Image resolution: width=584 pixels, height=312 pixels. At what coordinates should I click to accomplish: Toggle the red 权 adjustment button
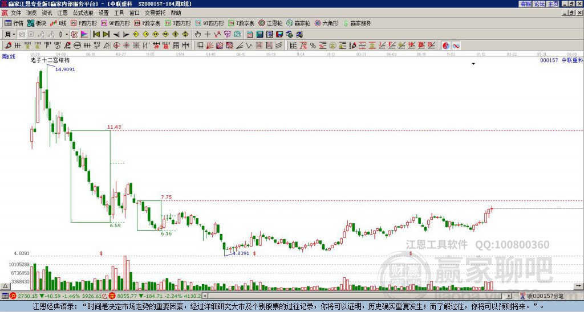(x=74, y=35)
